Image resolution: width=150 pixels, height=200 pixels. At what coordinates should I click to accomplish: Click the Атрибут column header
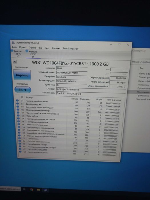[x=29, y=97]
